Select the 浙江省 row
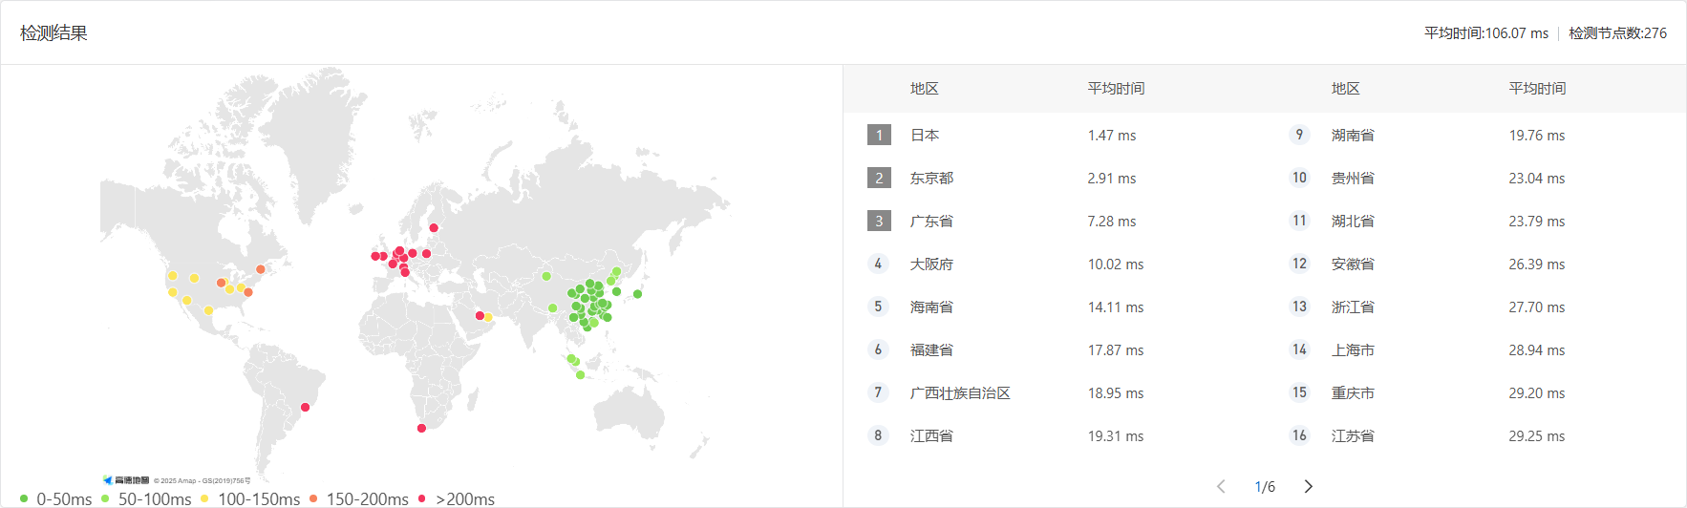The height and width of the screenshot is (508, 1687). pos(1475,307)
